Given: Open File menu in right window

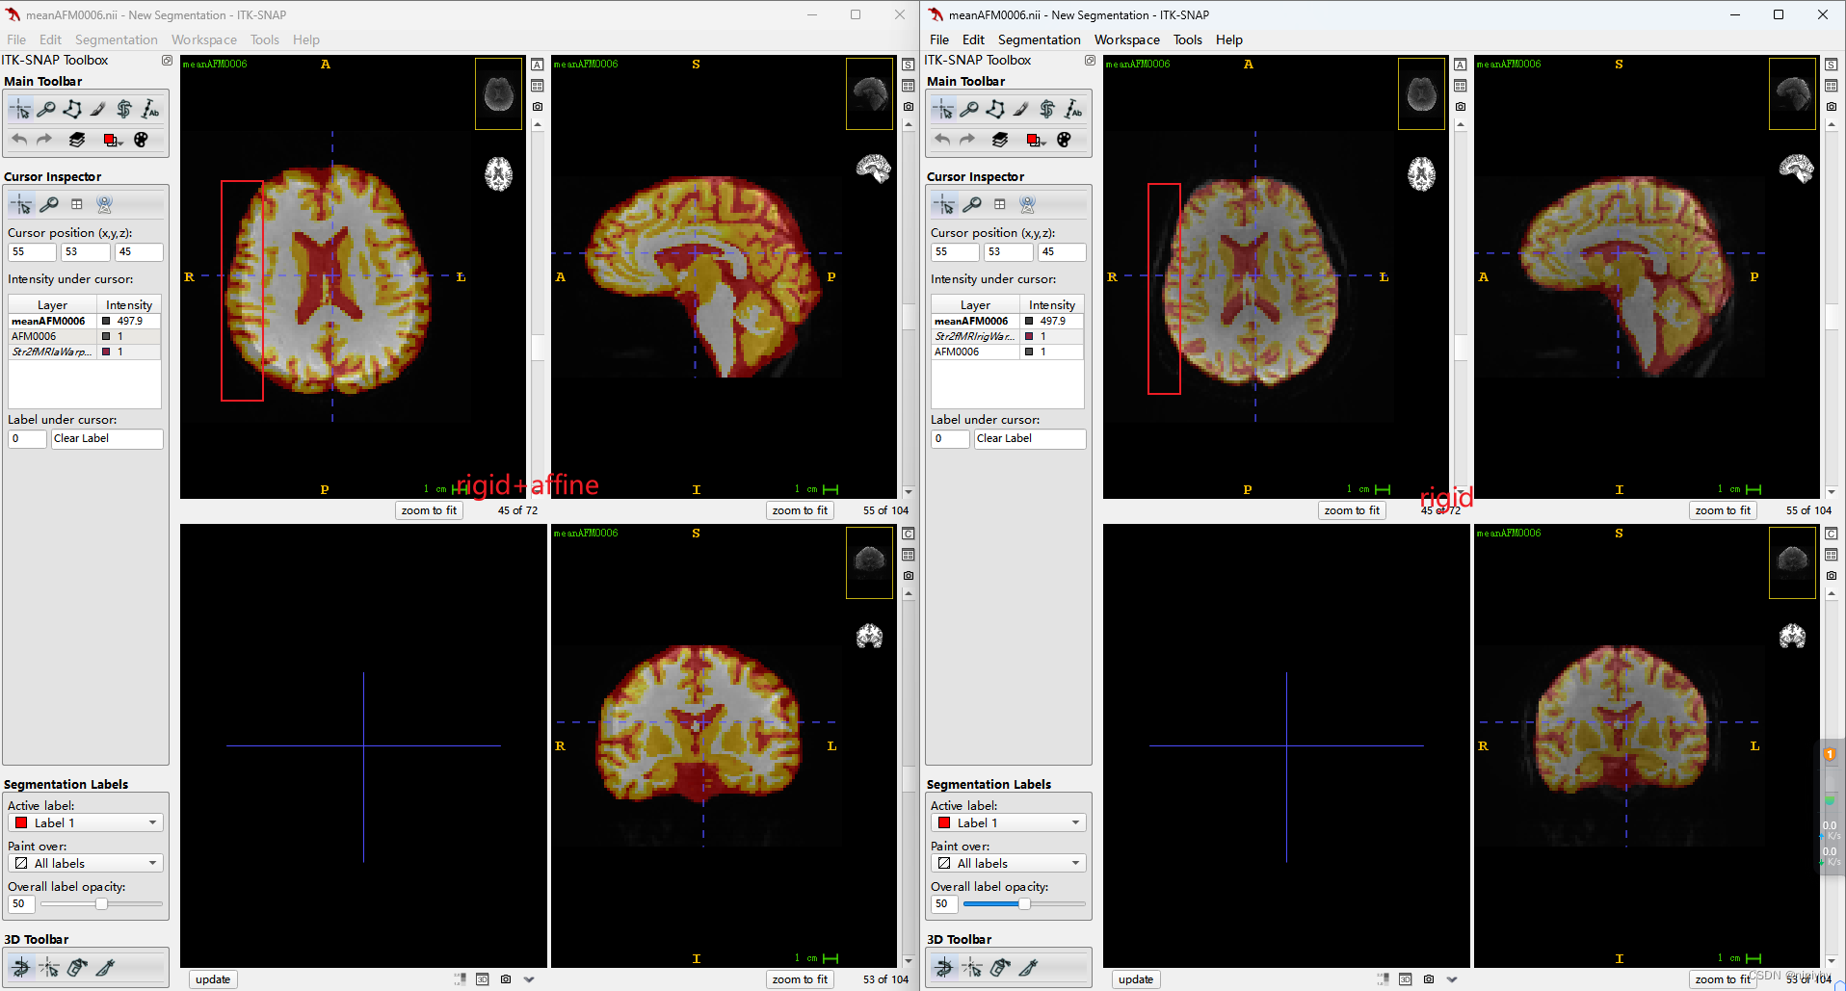Looking at the screenshot, I should (939, 39).
